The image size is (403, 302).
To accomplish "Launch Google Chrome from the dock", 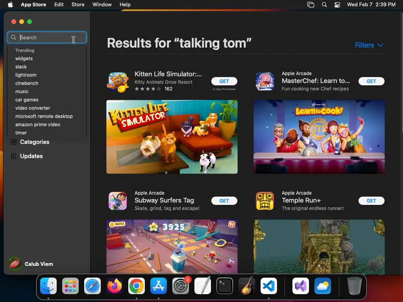I will coord(137,286).
